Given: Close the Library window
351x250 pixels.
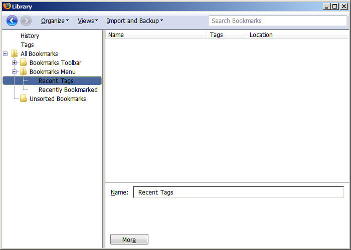Looking at the screenshot, I should point(343,6).
